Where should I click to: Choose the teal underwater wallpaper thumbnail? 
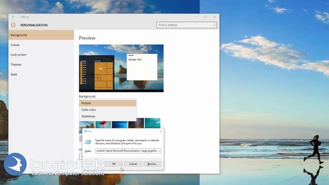point(153,123)
